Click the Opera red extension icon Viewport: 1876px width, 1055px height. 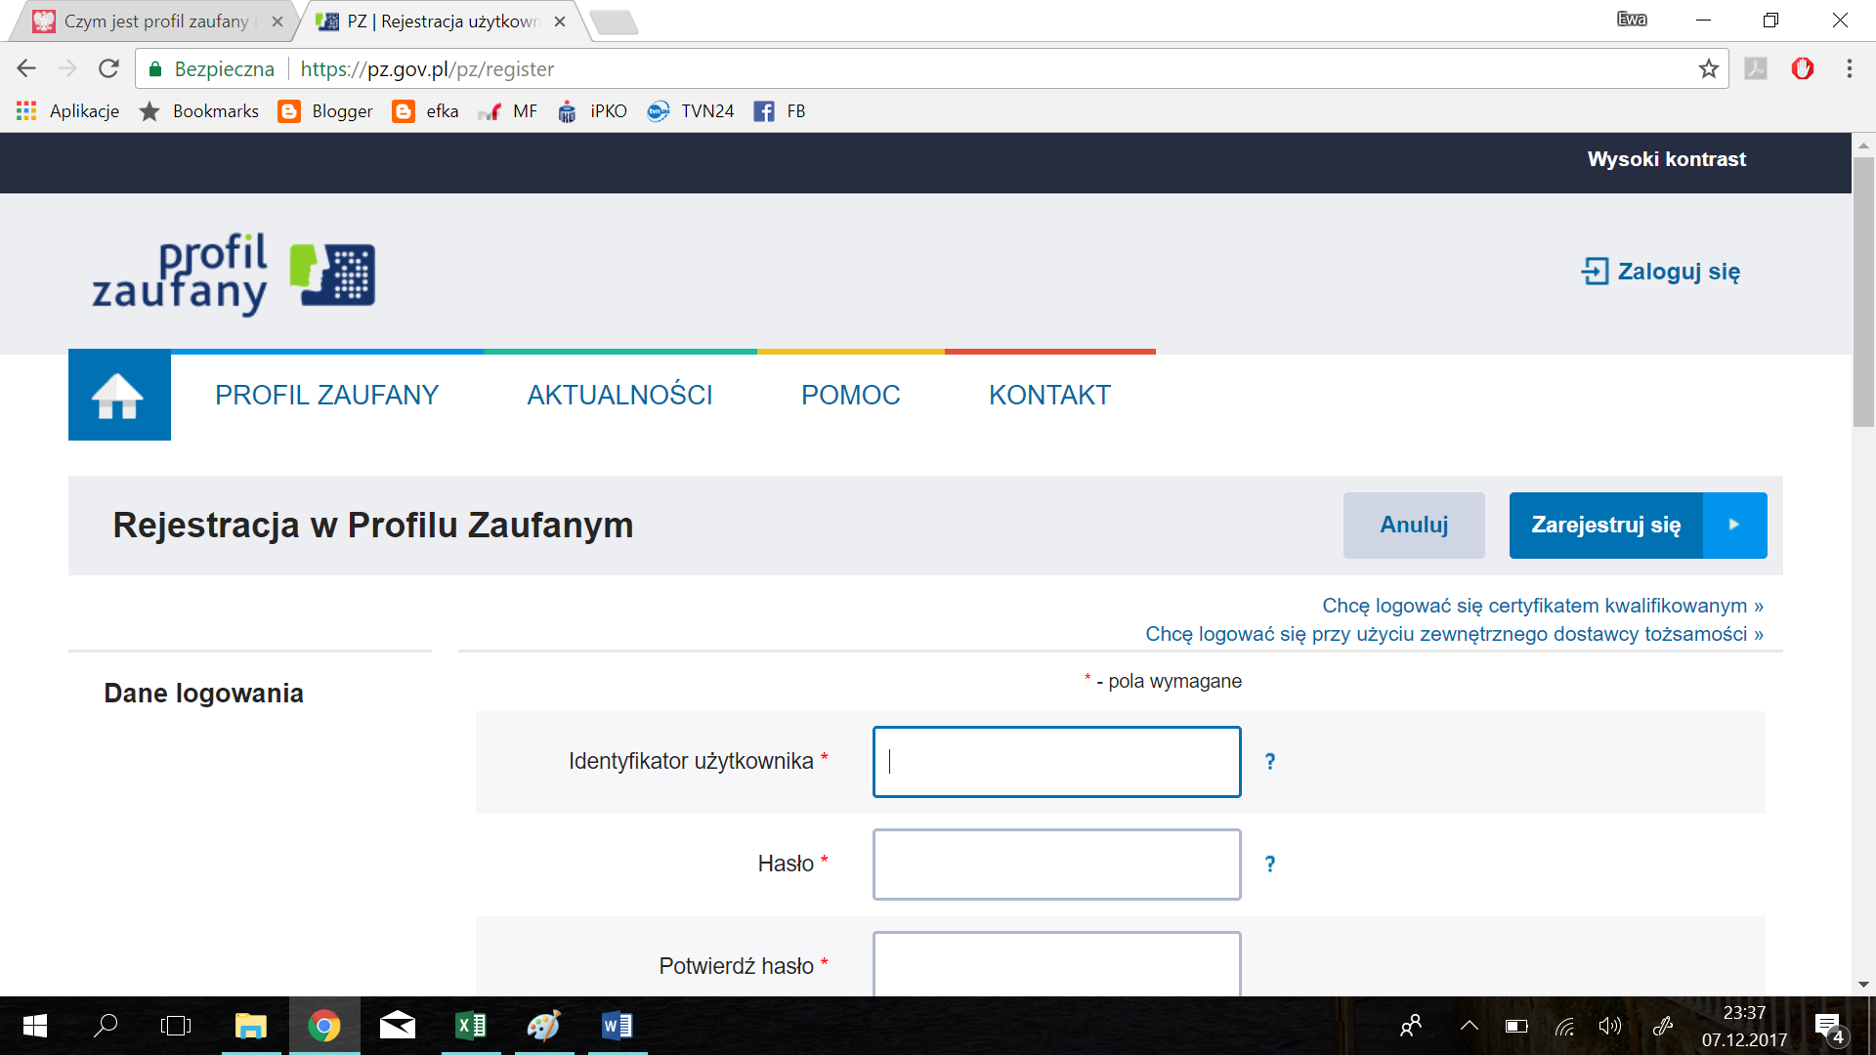point(1803,68)
